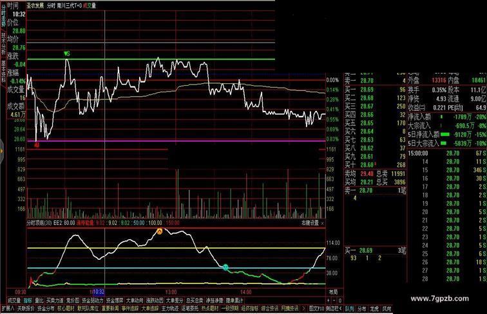
Task: Click the cyan bottom signal circle on the indicator
Action: click(225, 267)
